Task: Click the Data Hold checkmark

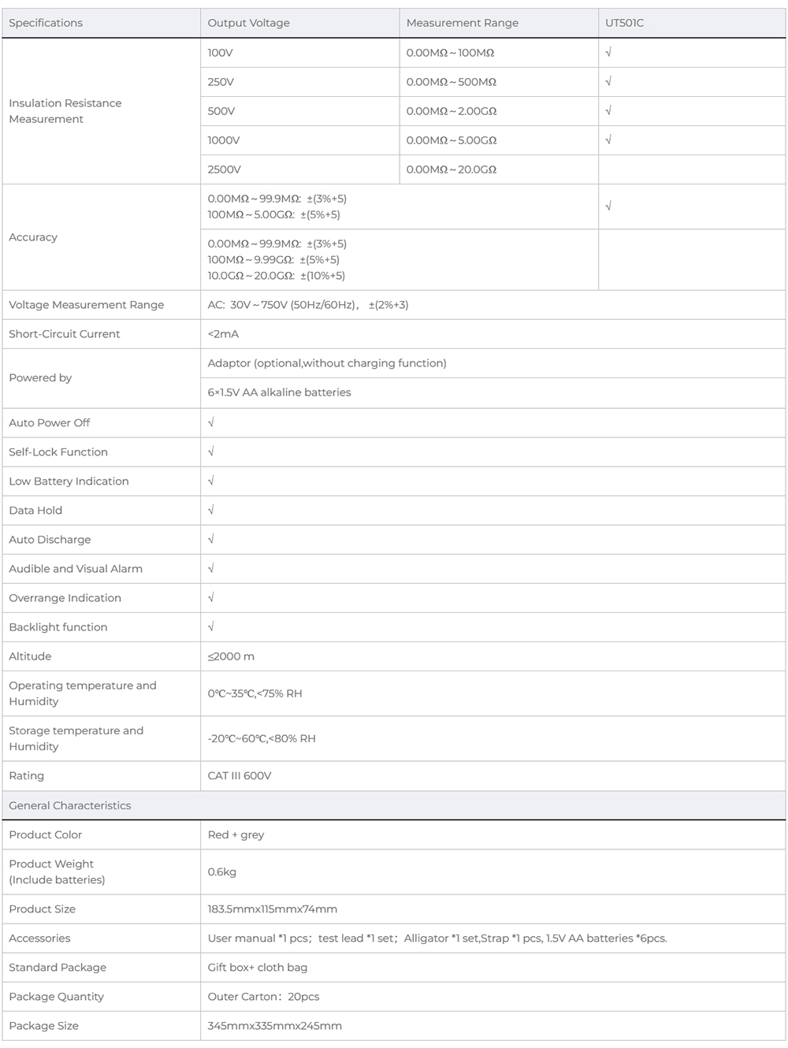Action: pos(211,511)
